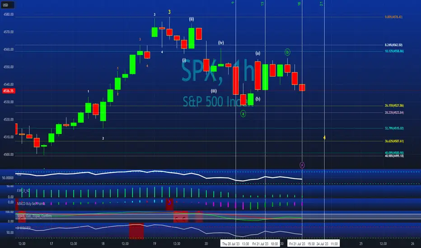Click the 'Fri 21 Jul '23 15:30' date tag

pyautogui.click(x=301, y=243)
